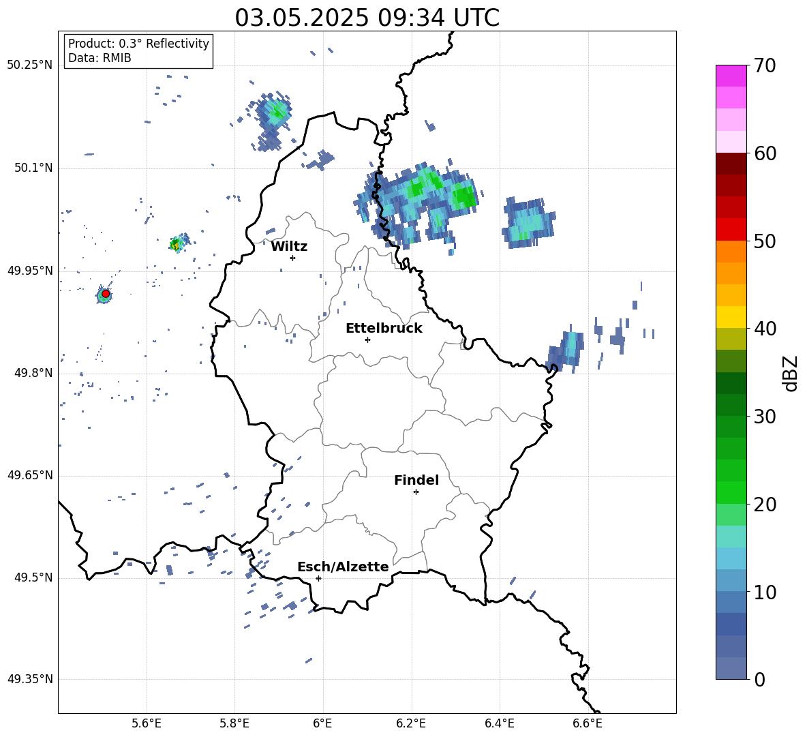Click the teal radar echo east of 6.4°E
The height and width of the screenshot is (737, 807).
pyautogui.click(x=528, y=222)
